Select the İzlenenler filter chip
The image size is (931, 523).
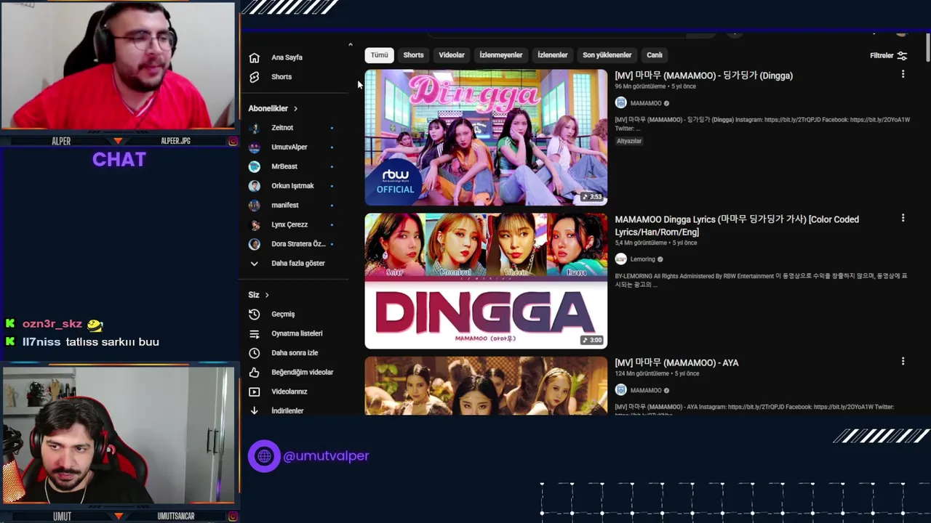pyautogui.click(x=553, y=55)
